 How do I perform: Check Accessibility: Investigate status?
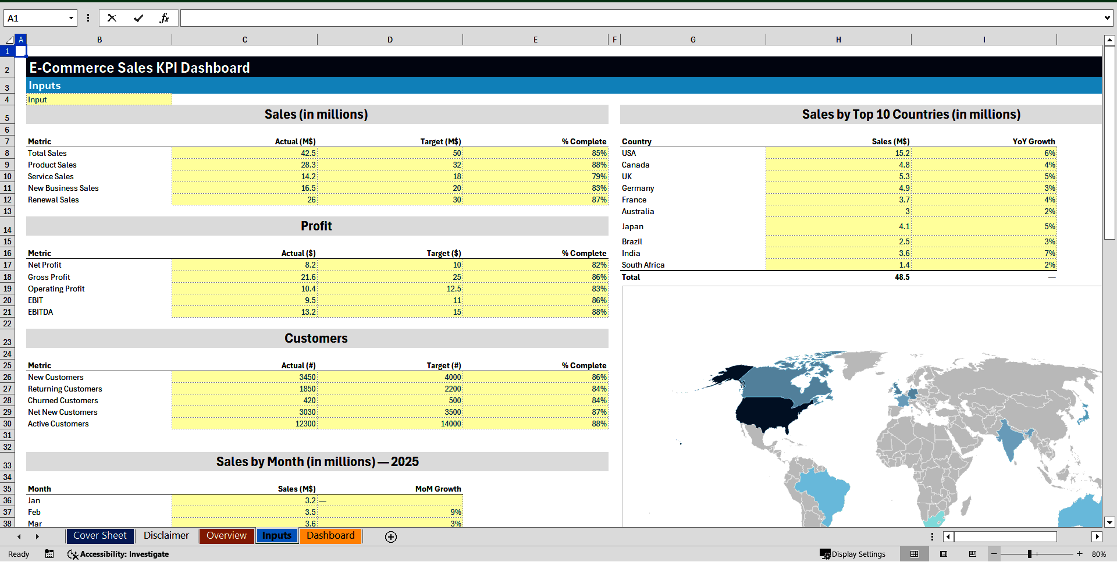[118, 554]
